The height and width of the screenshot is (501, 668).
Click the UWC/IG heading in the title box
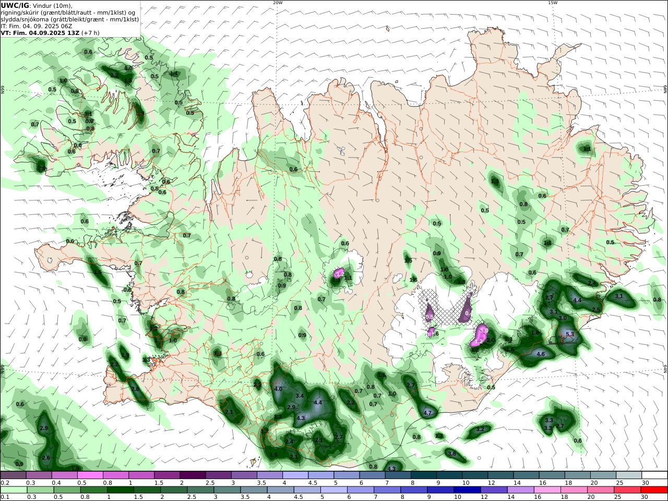pyautogui.click(x=15, y=5)
